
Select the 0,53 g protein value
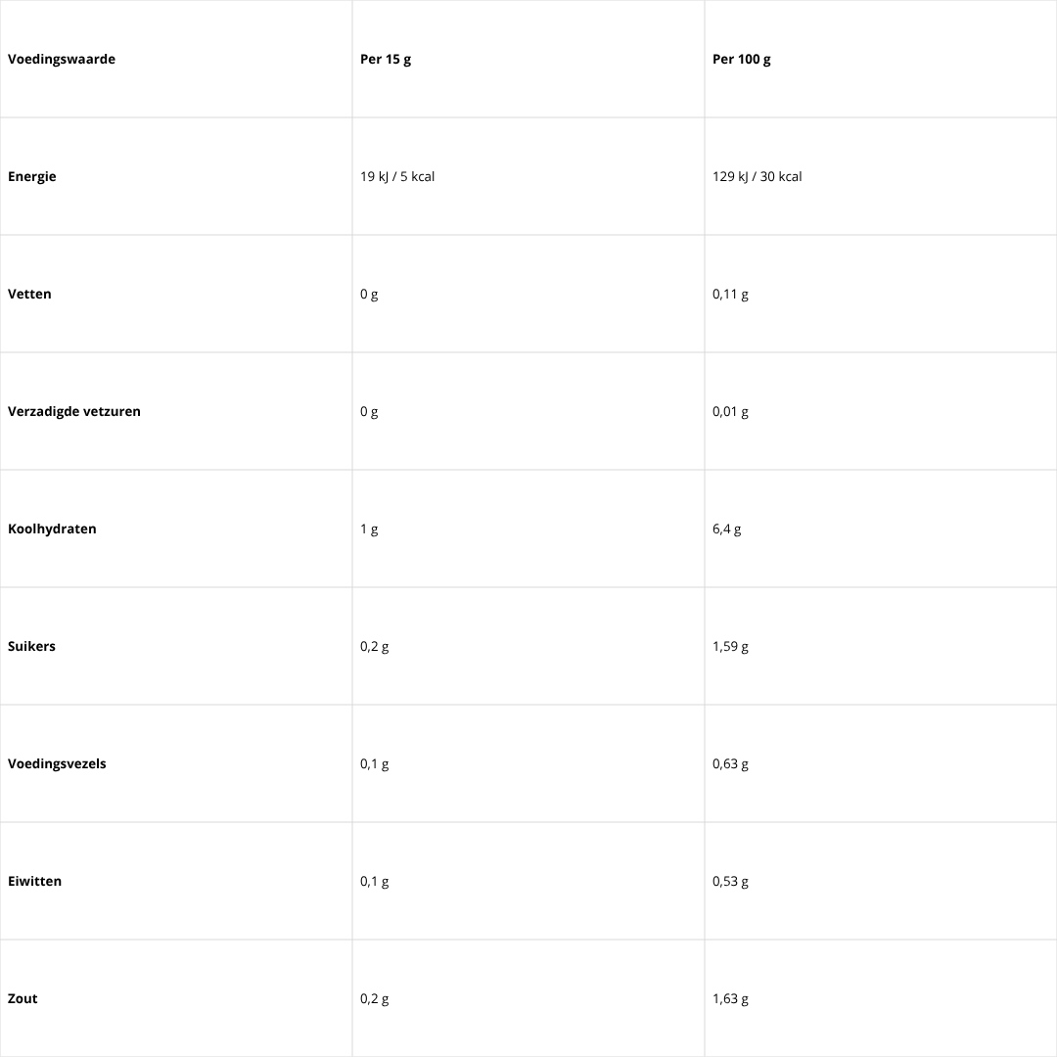[x=730, y=882]
